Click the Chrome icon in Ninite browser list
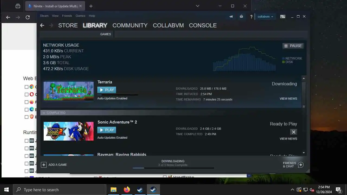 coord(32,87)
